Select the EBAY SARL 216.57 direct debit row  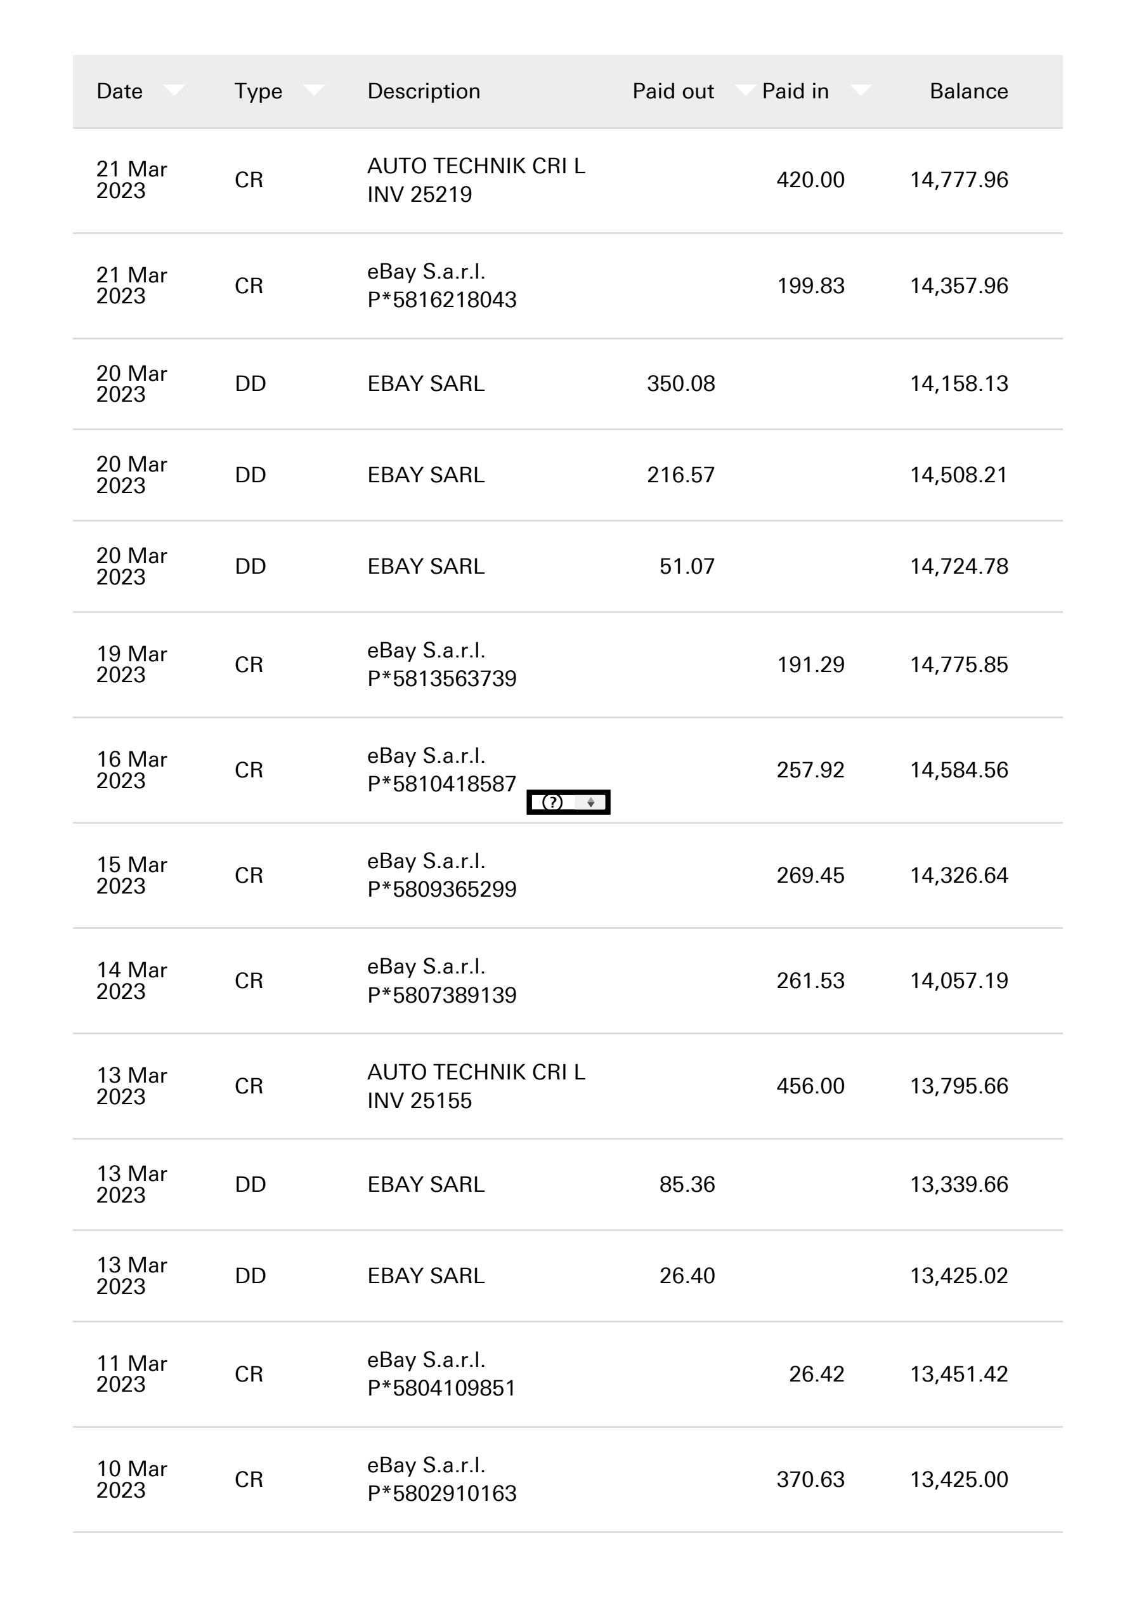pyautogui.click(x=568, y=475)
